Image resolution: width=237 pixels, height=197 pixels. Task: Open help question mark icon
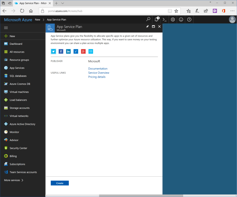coord(189,20)
